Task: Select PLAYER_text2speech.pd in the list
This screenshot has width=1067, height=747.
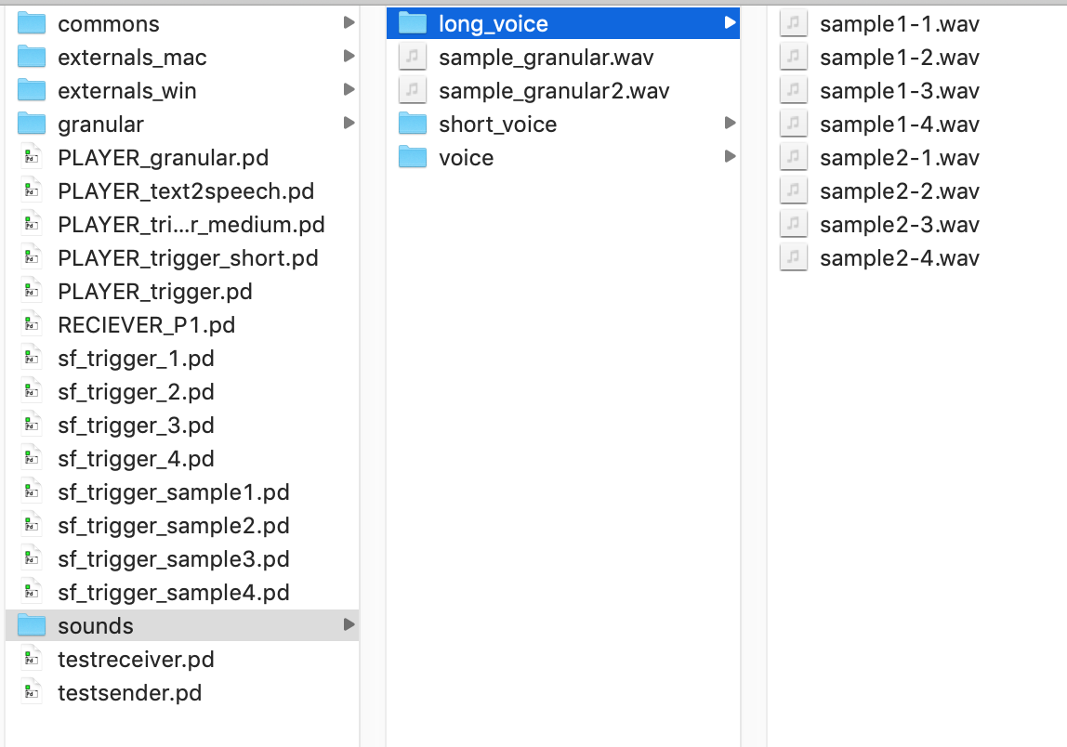Action: tap(182, 191)
